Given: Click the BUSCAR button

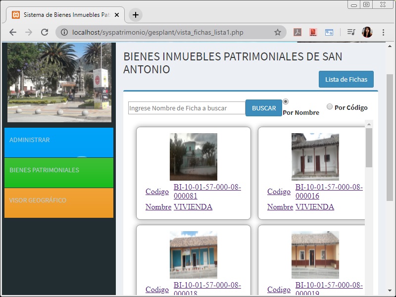Looking at the screenshot, I should pyautogui.click(x=264, y=108).
